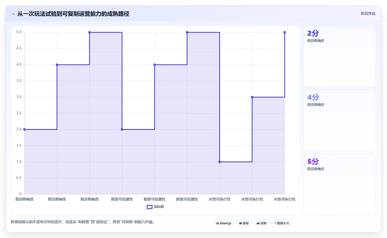387x238 pixels.
Task: Click the 3.5 y-axis label
Action: (19, 81)
